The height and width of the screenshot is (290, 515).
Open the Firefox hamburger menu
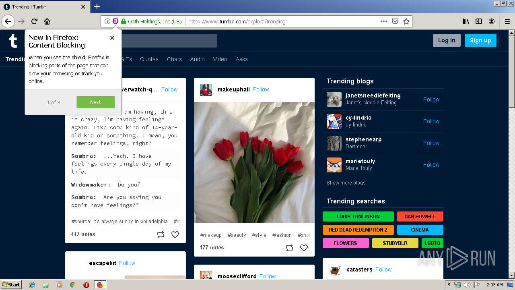(507, 21)
